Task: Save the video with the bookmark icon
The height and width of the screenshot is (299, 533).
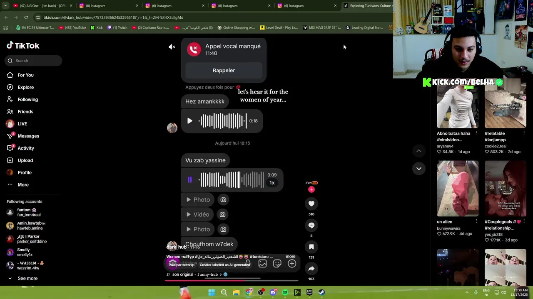Action: (x=311, y=247)
